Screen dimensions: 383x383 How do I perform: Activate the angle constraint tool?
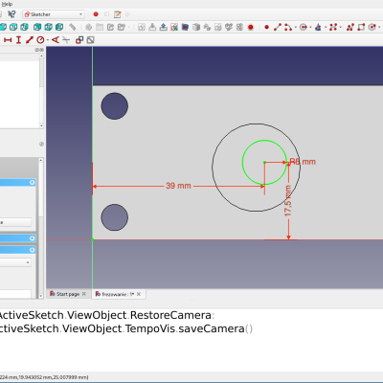[x=56, y=40]
